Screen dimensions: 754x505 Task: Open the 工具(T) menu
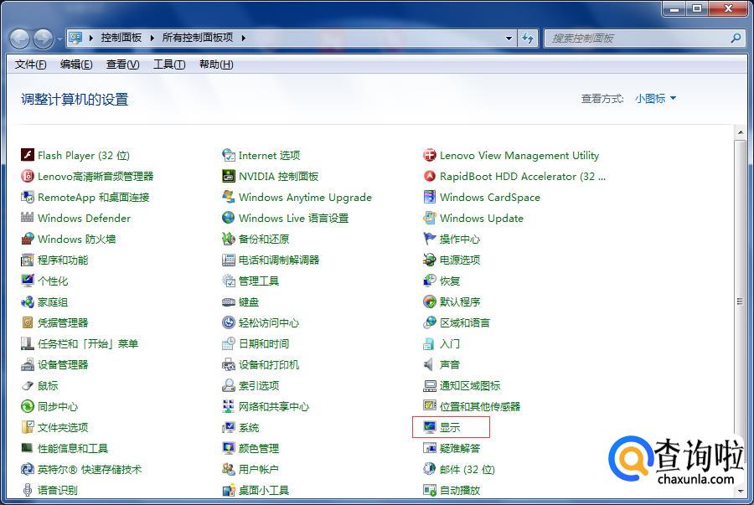[x=169, y=64]
